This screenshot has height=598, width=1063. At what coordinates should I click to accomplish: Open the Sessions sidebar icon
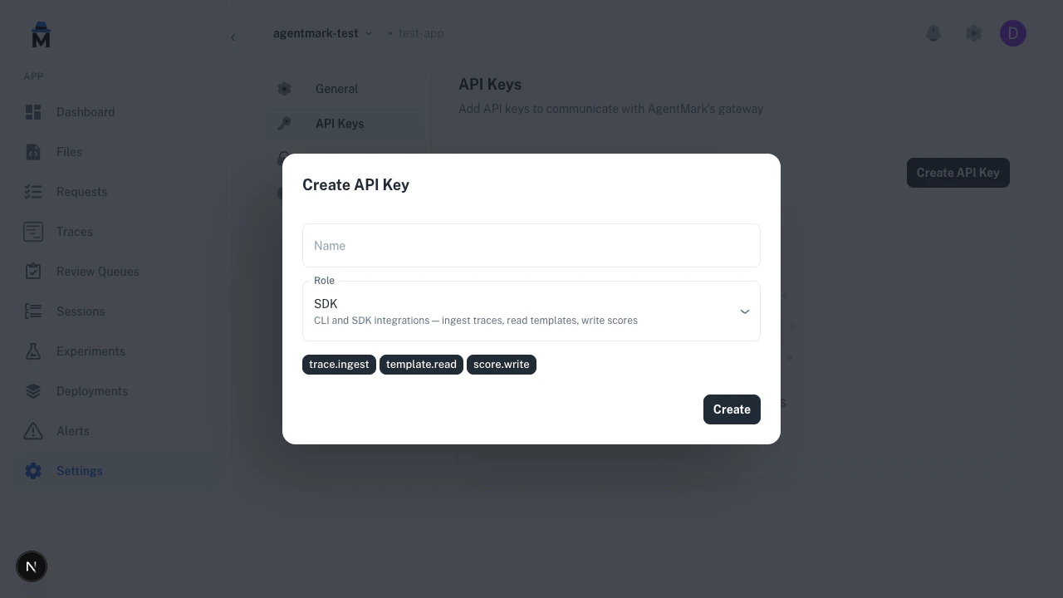pyautogui.click(x=33, y=311)
